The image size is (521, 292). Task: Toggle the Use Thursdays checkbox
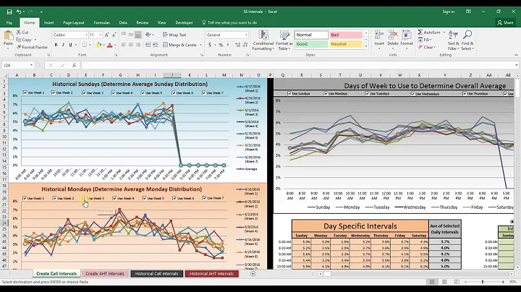(x=465, y=93)
